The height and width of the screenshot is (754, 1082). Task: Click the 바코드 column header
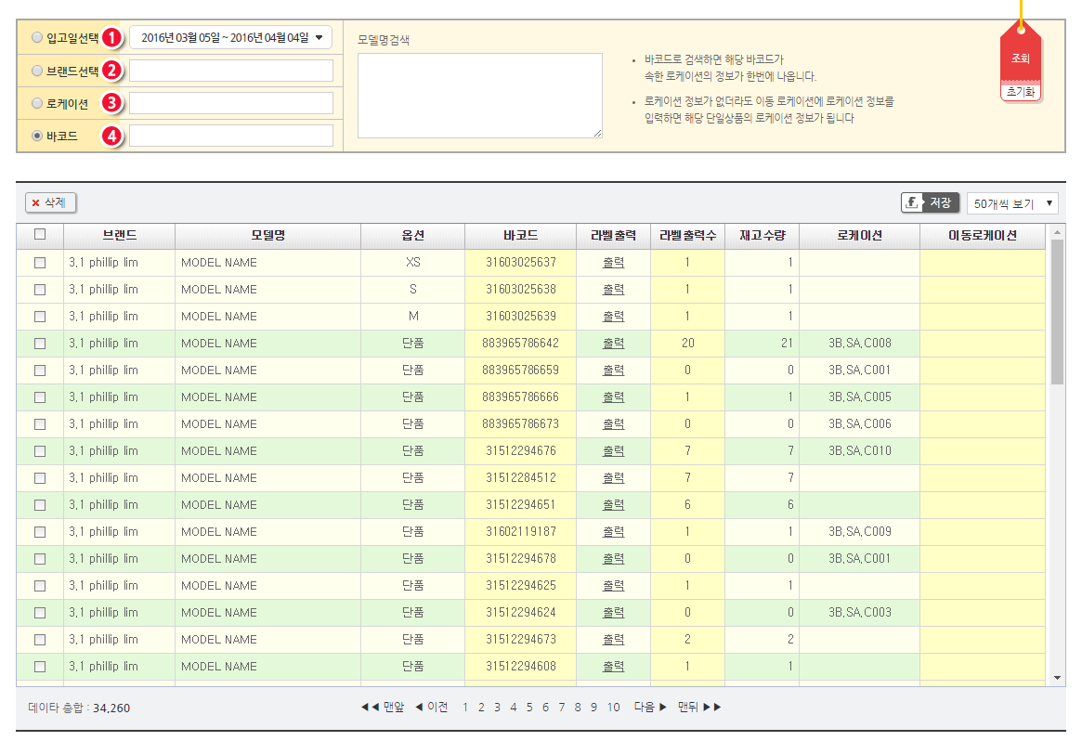[520, 235]
